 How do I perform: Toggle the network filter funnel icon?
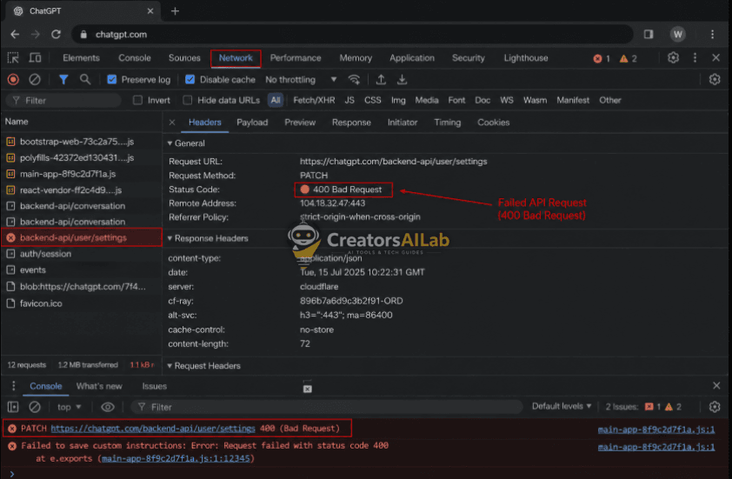(63, 79)
